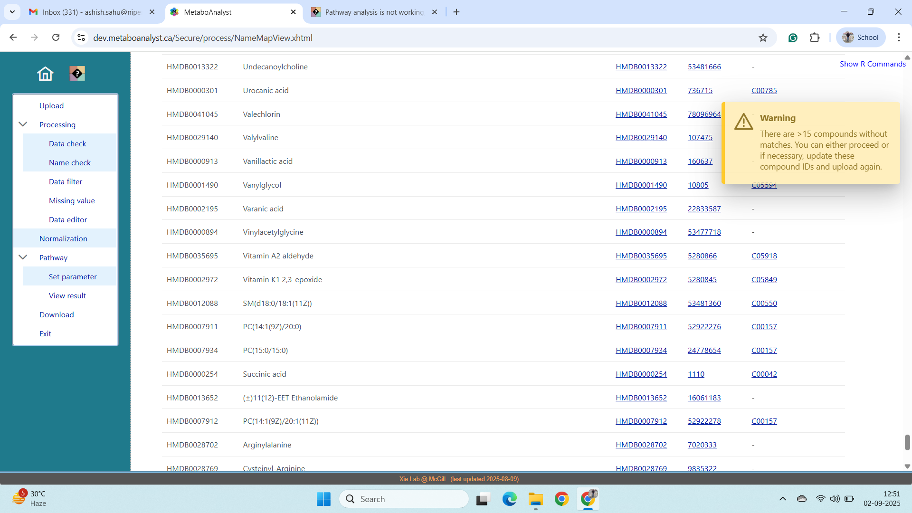Open KEGG link C00042 for Succinic acid

(764, 374)
